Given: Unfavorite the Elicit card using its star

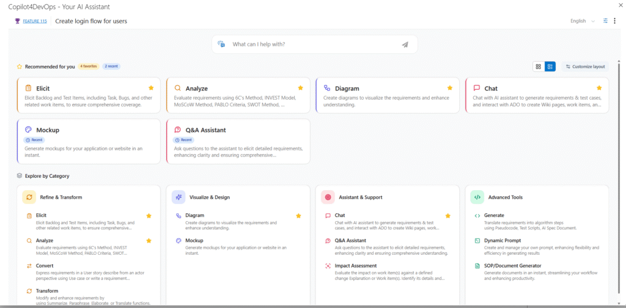Looking at the screenshot, I should tap(151, 88).
